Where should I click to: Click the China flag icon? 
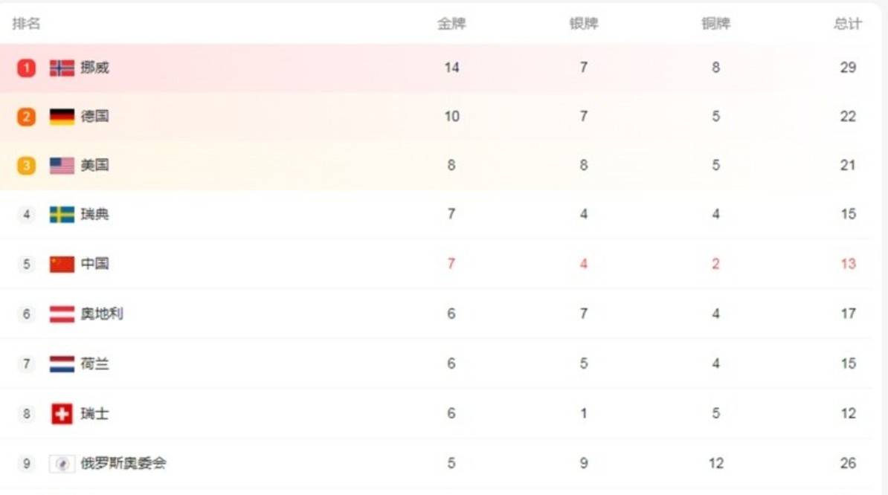click(62, 264)
